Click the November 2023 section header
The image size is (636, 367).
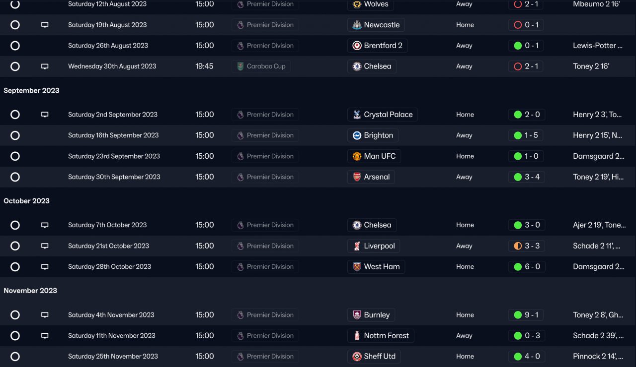(x=30, y=291)
